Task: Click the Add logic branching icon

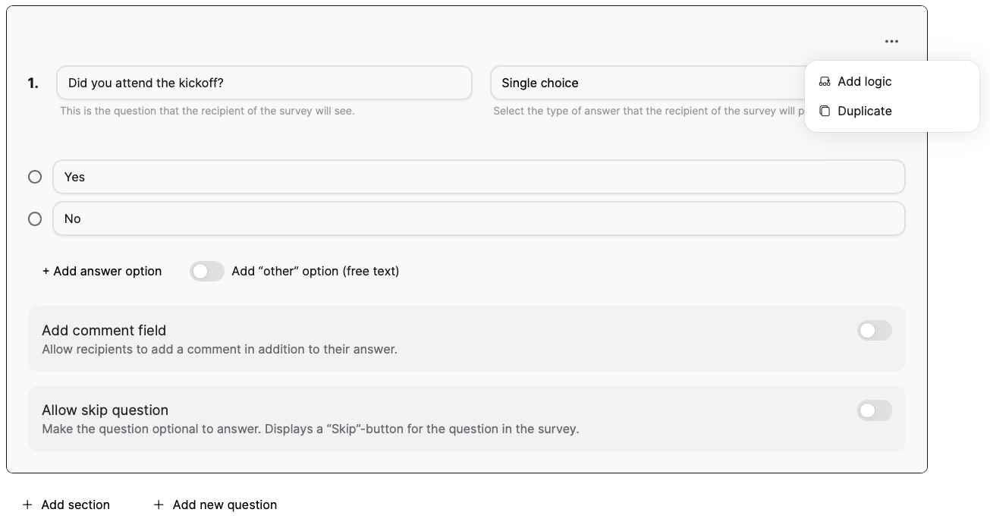Action: (825, 82)
